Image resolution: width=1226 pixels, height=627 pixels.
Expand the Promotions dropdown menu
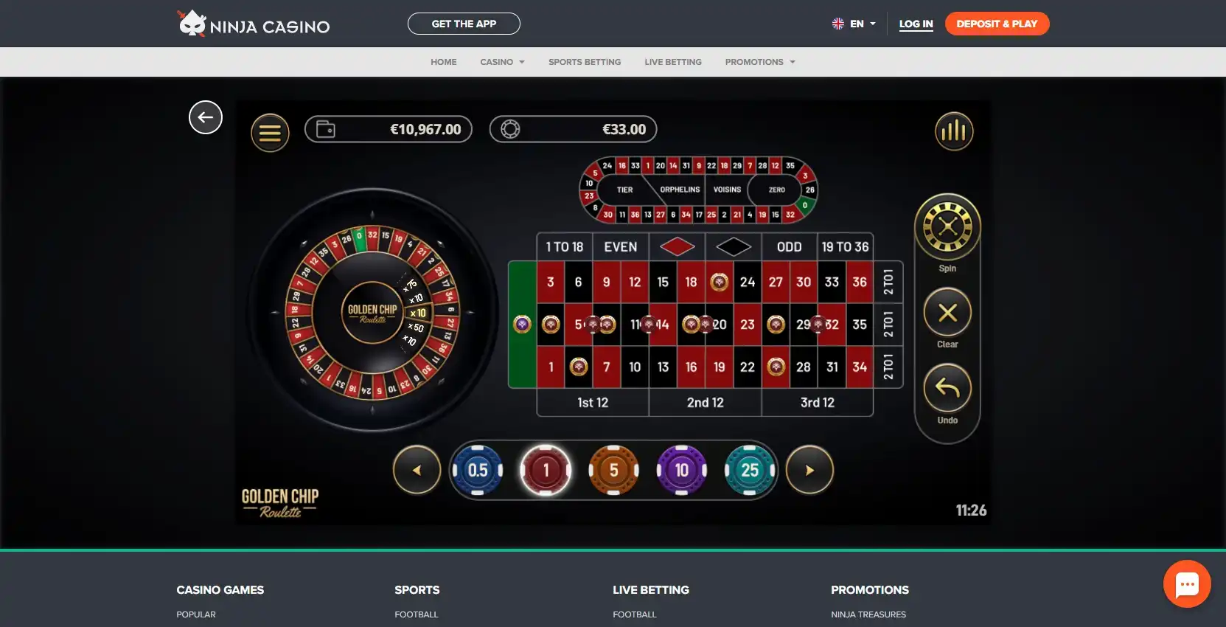[x=760, y=62]
